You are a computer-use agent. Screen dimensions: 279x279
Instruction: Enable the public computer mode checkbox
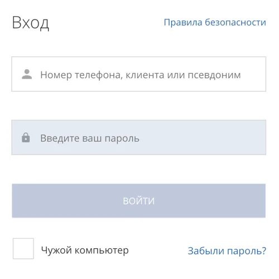tap(23, 248)
